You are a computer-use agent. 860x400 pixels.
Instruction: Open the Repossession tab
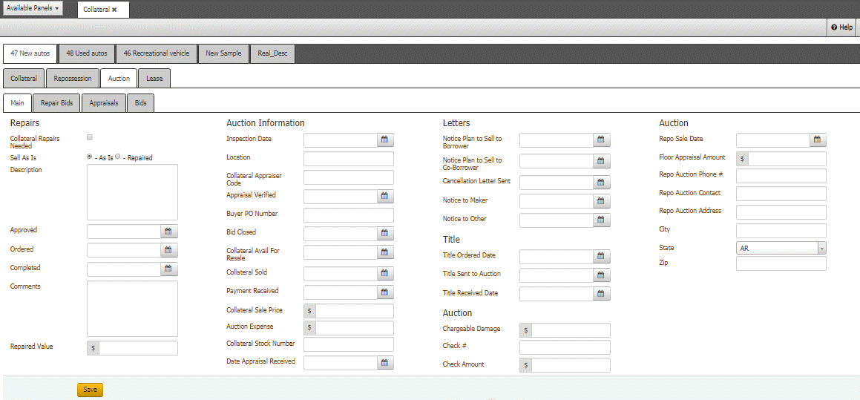click(73, 79)
